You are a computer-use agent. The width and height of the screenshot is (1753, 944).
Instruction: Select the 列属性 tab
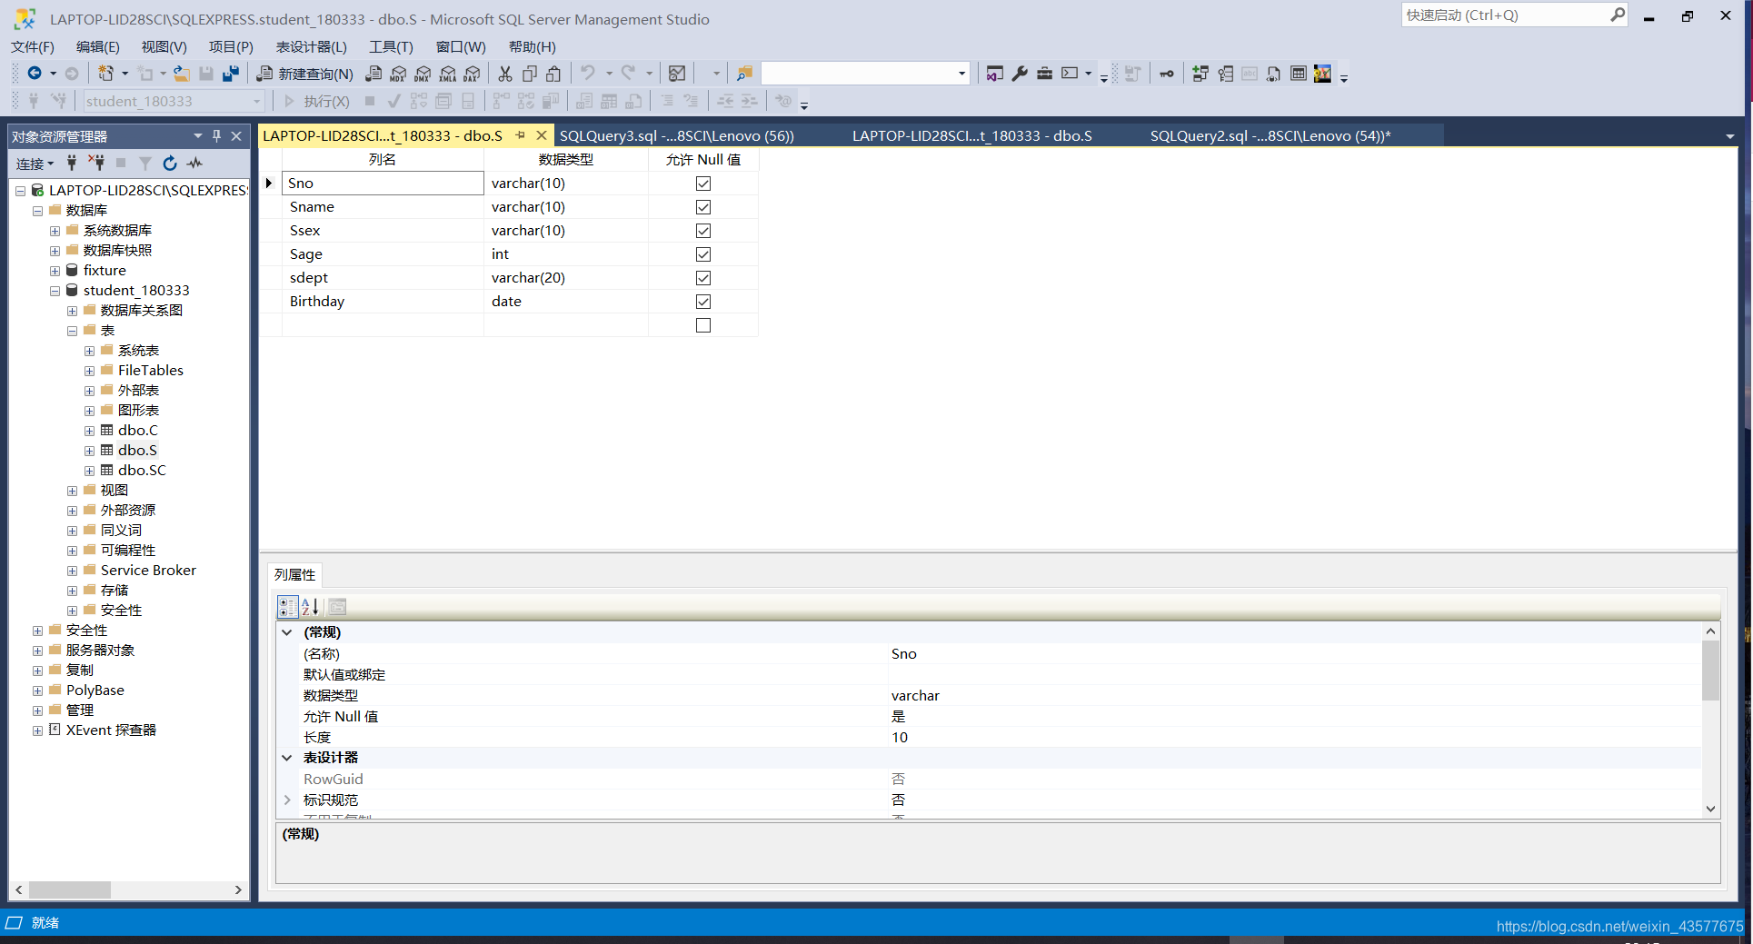[x=295, y=575]
